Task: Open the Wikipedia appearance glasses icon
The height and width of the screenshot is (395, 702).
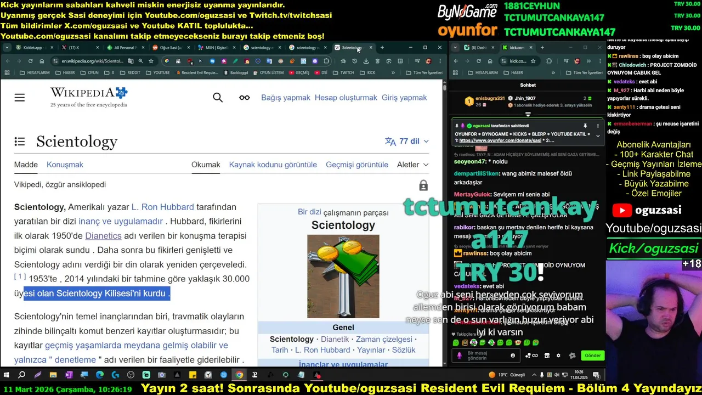Action: (245, 98)
